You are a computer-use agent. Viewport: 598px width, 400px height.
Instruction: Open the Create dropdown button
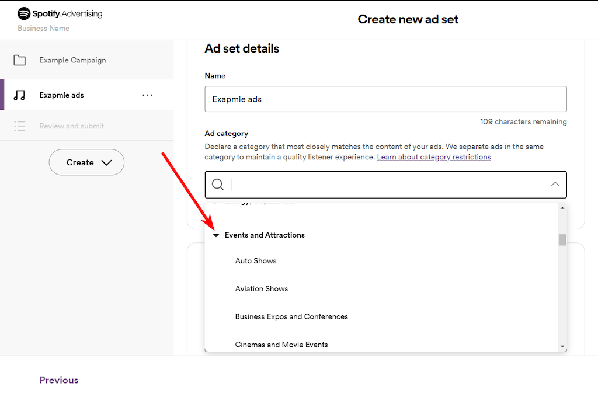click(x=86, y=162)
